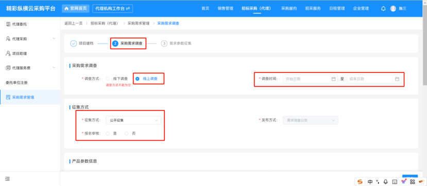Click the 精彩纵横云采购平台 platform title
Screen dimensions: 427x186
[x=31, y=8]
